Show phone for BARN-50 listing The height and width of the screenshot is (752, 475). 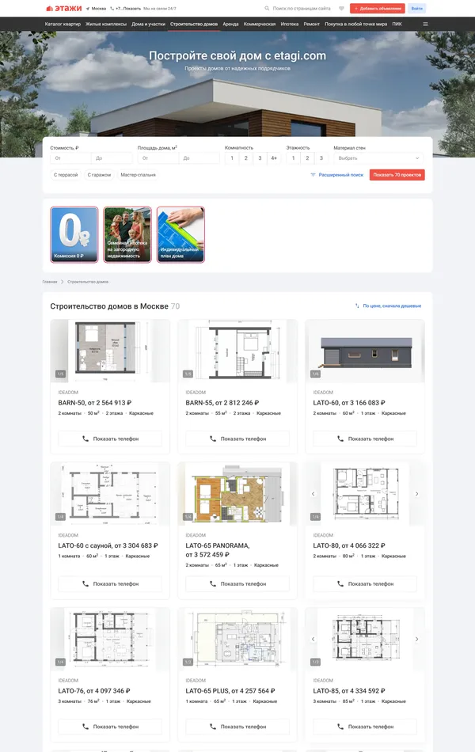point(110,439)
